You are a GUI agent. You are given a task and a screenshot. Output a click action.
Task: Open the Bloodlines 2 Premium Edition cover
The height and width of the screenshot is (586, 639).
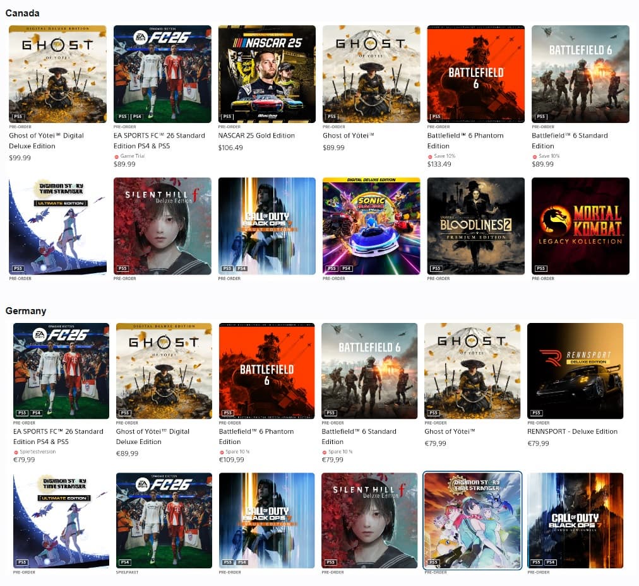pyautogui.click(x=476, y=226)
